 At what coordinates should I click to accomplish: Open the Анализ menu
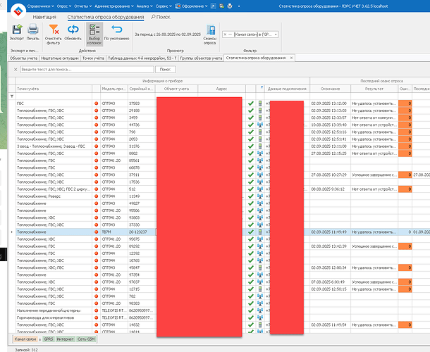pos(145,6)
